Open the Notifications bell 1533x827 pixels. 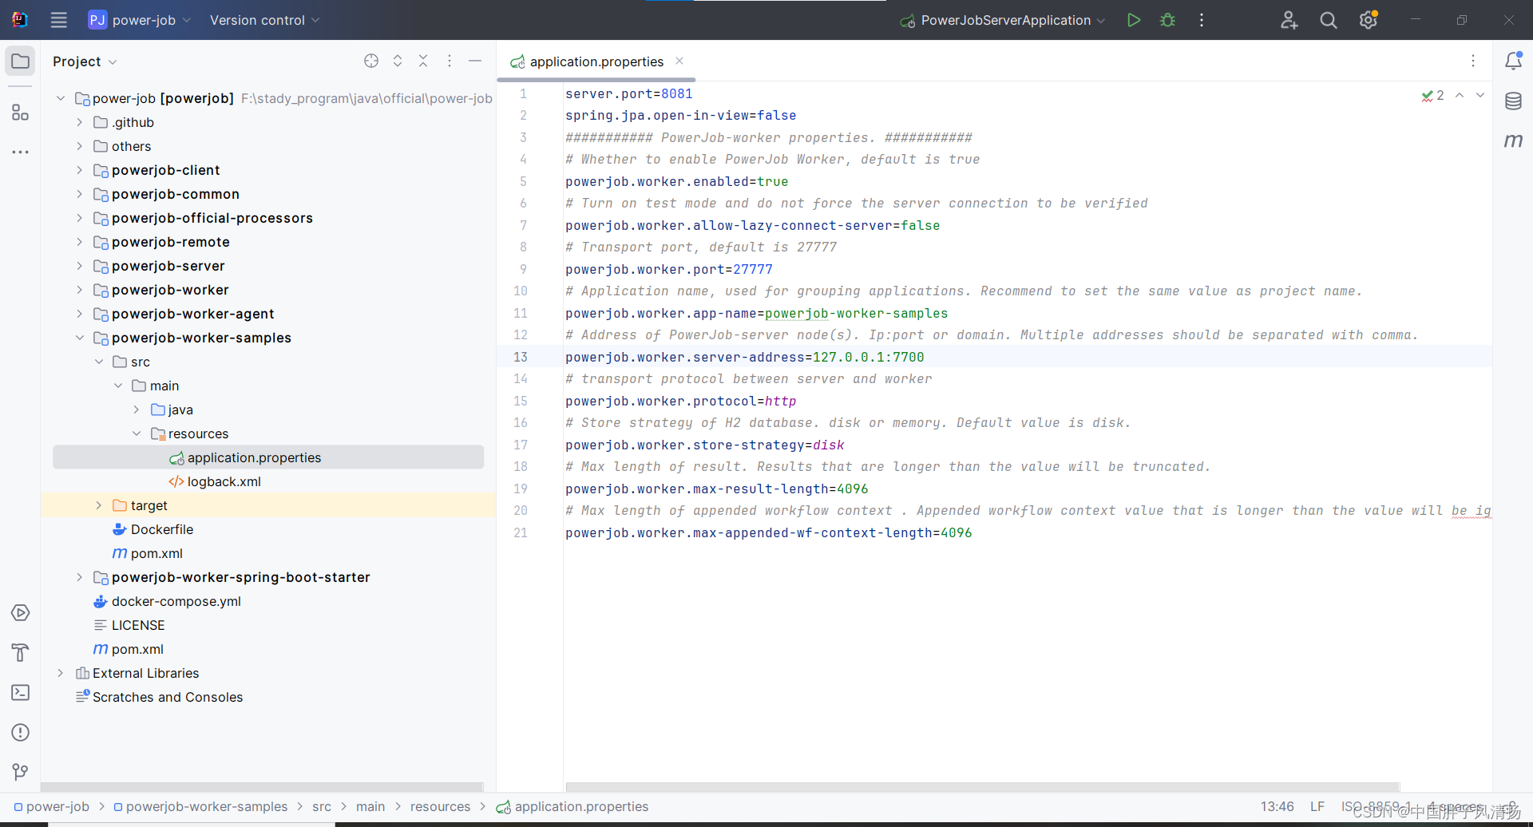(1513, 61)
